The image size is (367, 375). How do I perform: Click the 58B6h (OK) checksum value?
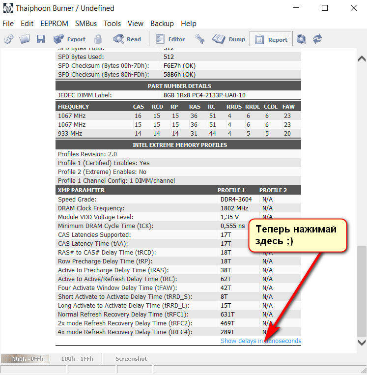point(179,75)
